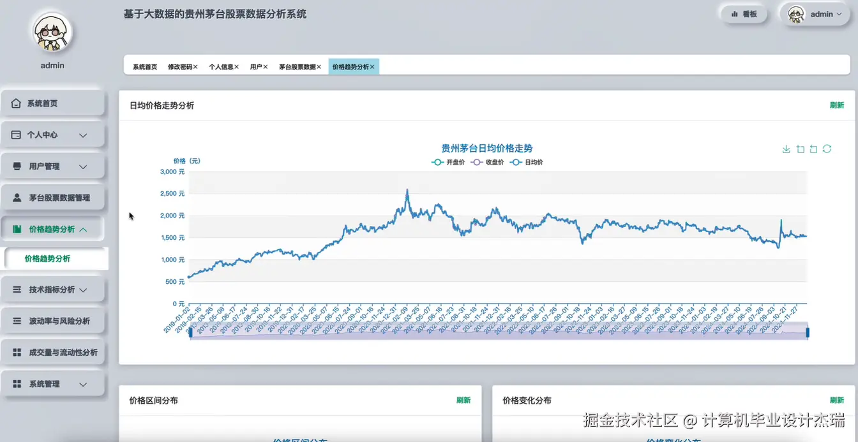Click the chart icon beside 价格趋势分析

pyautogui.click(x=17, y=229)
